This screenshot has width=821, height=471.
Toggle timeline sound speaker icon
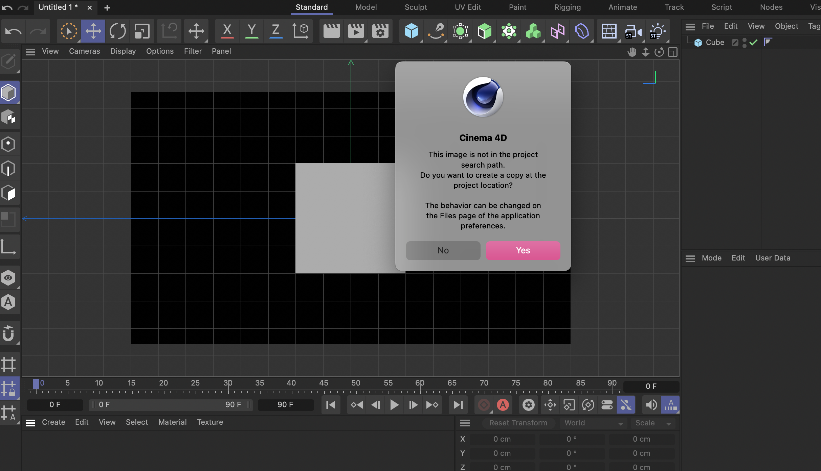tap(651, 404)
